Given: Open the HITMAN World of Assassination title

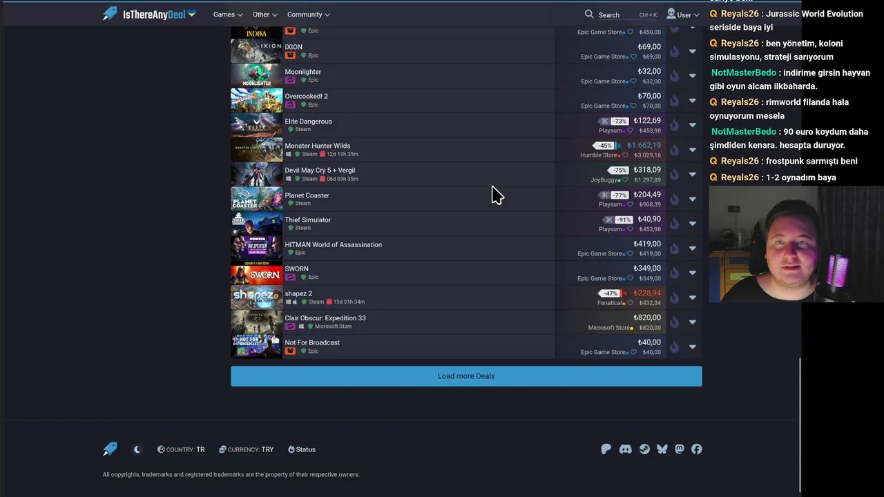Looking at the screenshot, I should [333, 244].
